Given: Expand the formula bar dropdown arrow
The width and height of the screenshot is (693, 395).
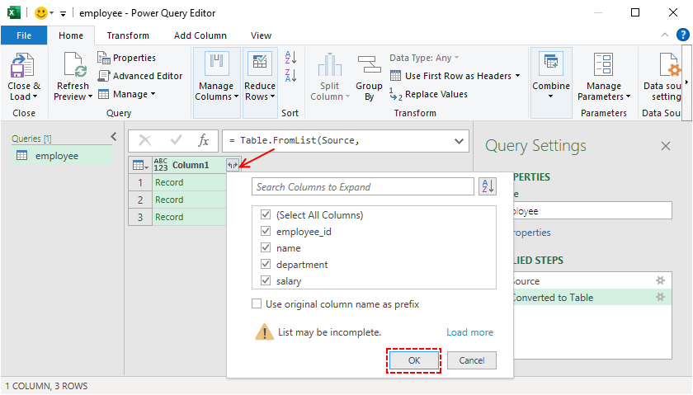Looking at the screenshot, I should pos(460,141).
